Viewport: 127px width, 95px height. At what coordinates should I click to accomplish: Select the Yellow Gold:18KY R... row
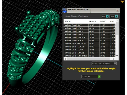(89, 37)
